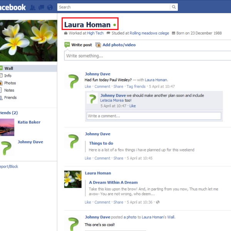
Task: Open Johnny Dave's friend thumbnail in sidebar
Action: pyautogui.click(x=7, y=147)
